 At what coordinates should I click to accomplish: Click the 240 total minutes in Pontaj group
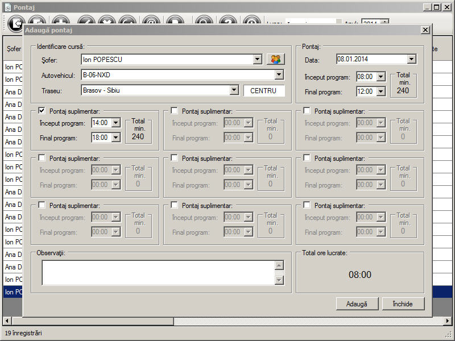403,91
